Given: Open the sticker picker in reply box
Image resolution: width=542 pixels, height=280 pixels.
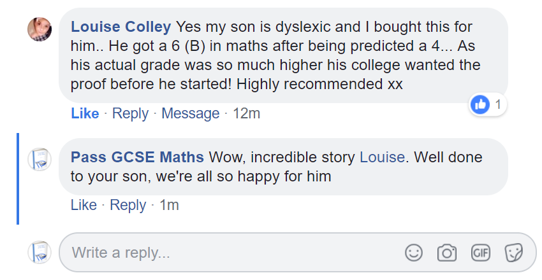Looking at the screenshot, I should 513,253.
